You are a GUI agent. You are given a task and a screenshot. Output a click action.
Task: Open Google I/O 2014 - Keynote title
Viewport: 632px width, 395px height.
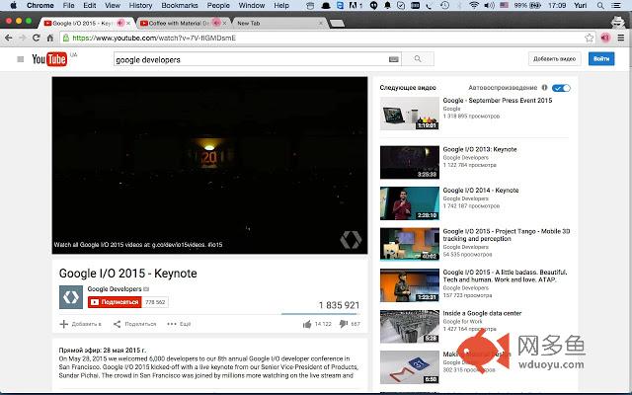pyautogui.click(x=481, y=191)
